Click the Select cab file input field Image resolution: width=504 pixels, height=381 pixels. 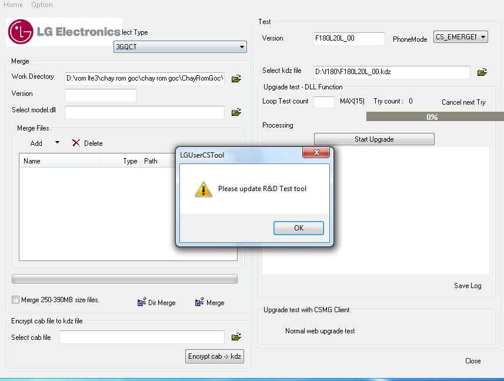tap(142, 337)
